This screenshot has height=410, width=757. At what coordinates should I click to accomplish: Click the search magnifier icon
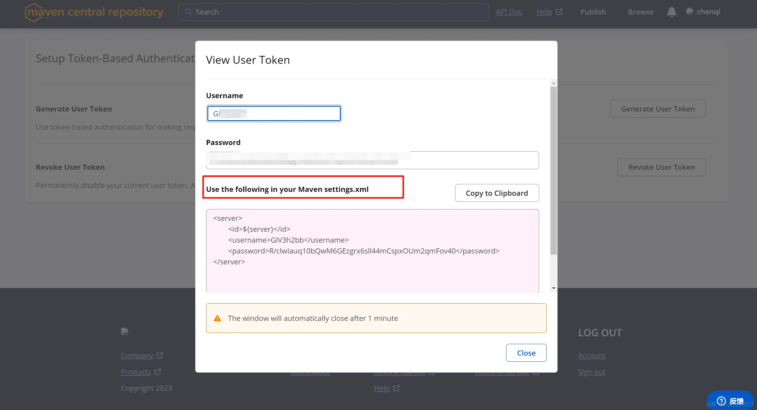(188, 12)
